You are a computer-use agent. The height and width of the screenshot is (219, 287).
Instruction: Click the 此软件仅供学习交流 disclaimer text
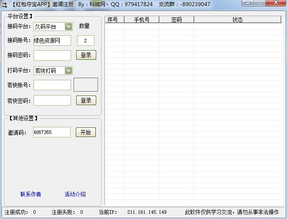point(232,212)
